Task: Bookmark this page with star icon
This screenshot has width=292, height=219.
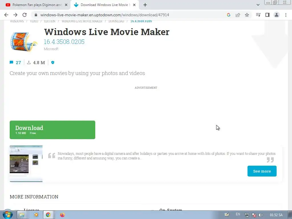Action: click(x=247, y=15)
